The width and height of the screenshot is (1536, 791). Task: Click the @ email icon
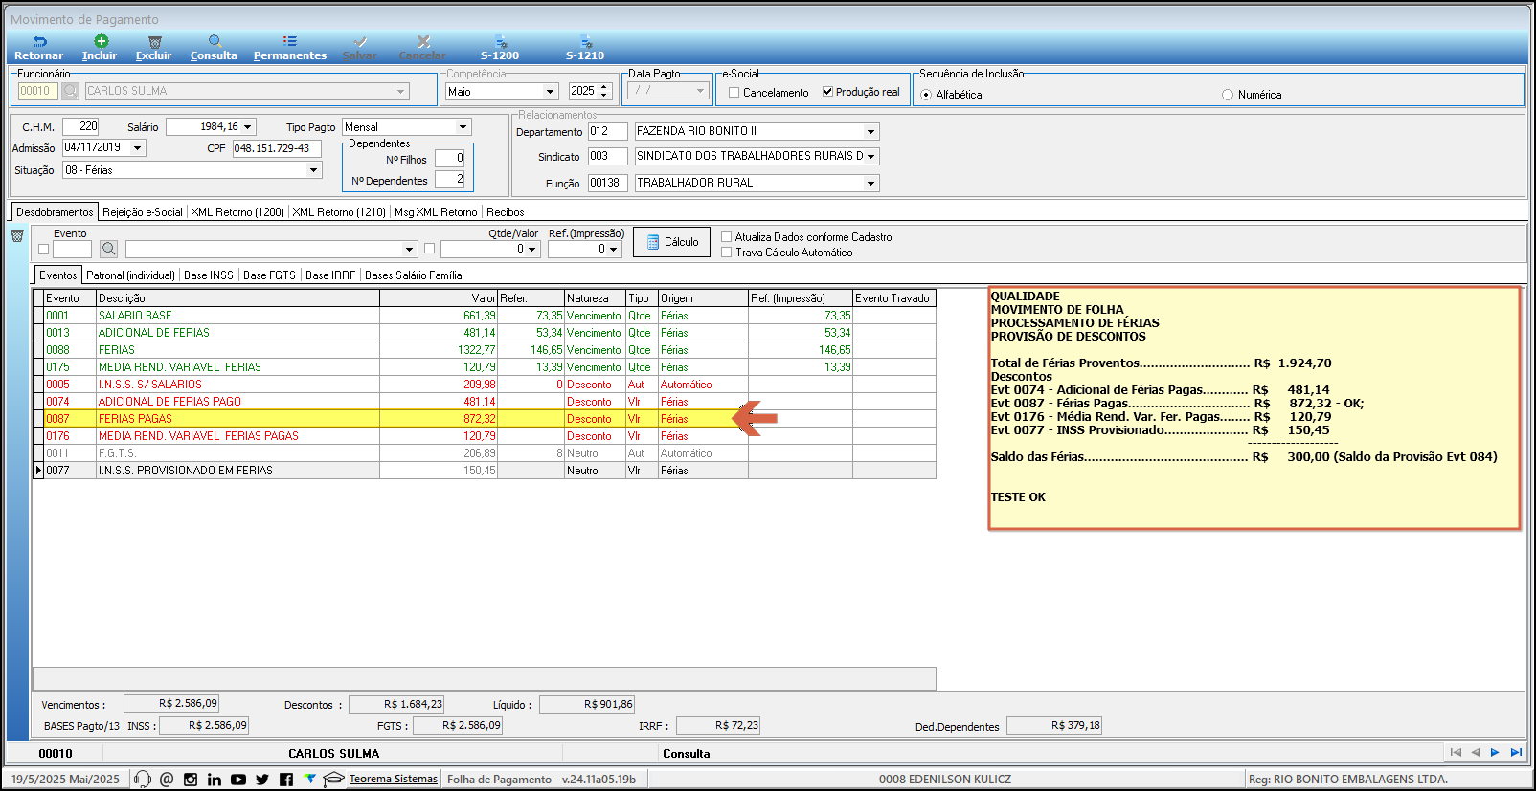[167, 779]
